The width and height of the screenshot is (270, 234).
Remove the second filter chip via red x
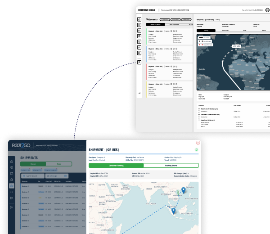pos(41,169)
